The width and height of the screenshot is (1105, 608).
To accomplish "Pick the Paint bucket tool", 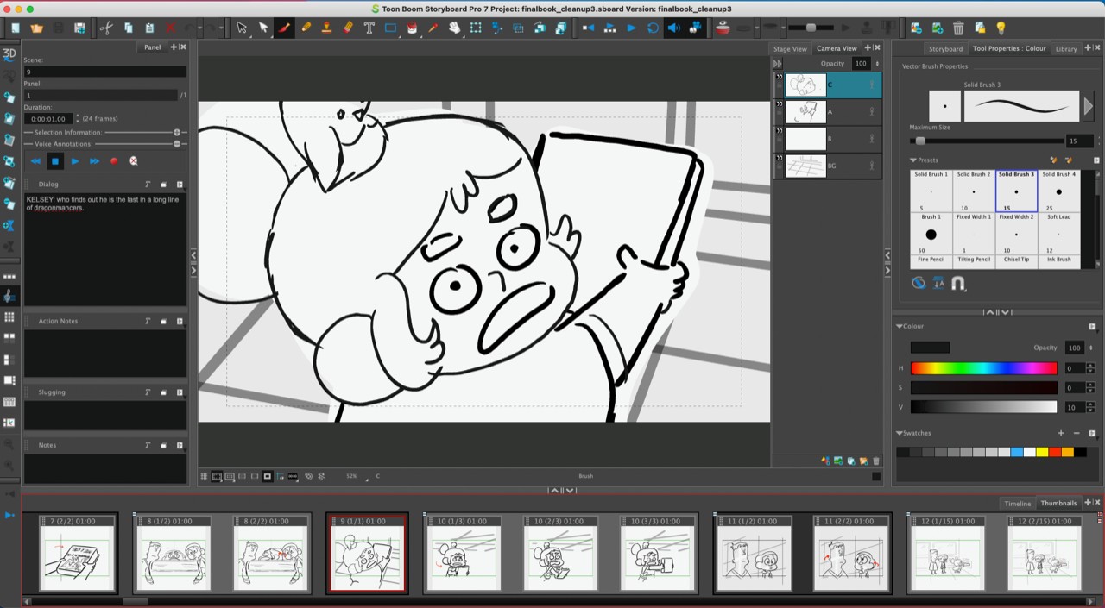I will pyautogui.click(x=412, y=28).
